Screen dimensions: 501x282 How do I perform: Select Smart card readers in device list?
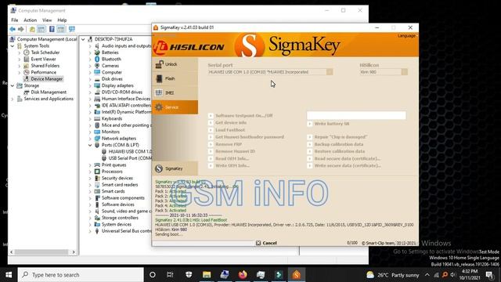point(120,185)
